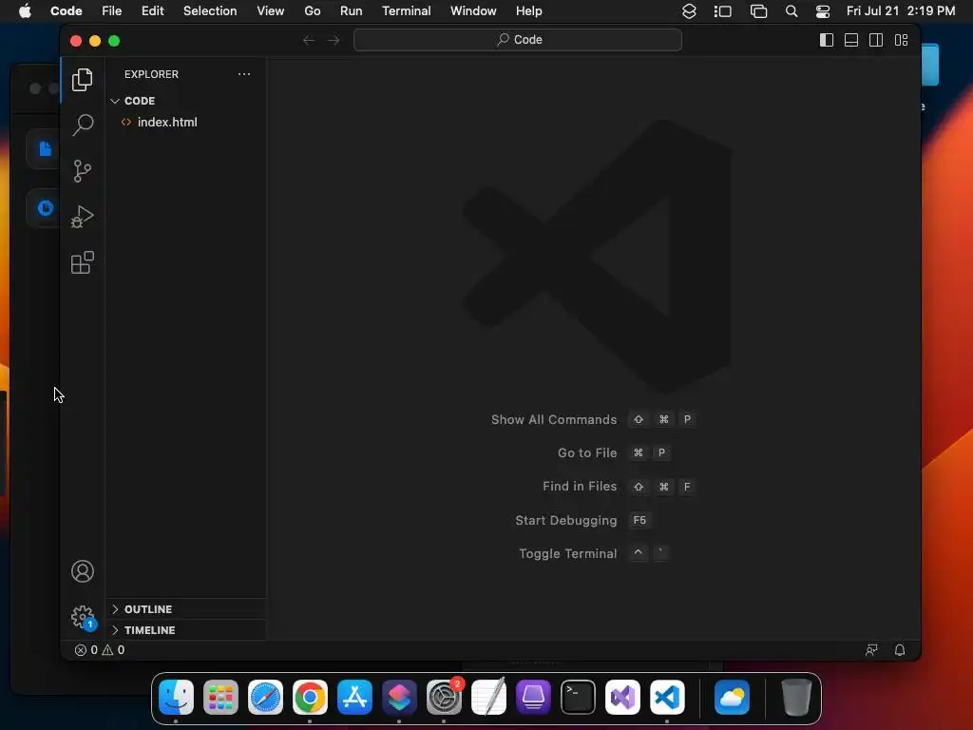The height and width of the screenshot is (730, 973).
Task: Click the Stage Manager menu bar icon
Action: tap(723, 11)
